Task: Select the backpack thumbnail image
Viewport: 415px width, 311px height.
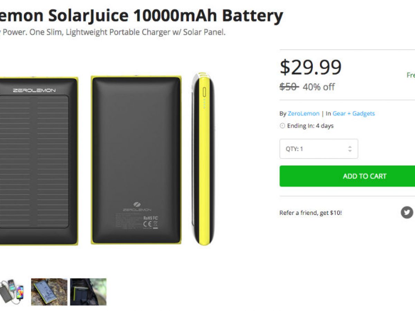Action: point(88,292)
